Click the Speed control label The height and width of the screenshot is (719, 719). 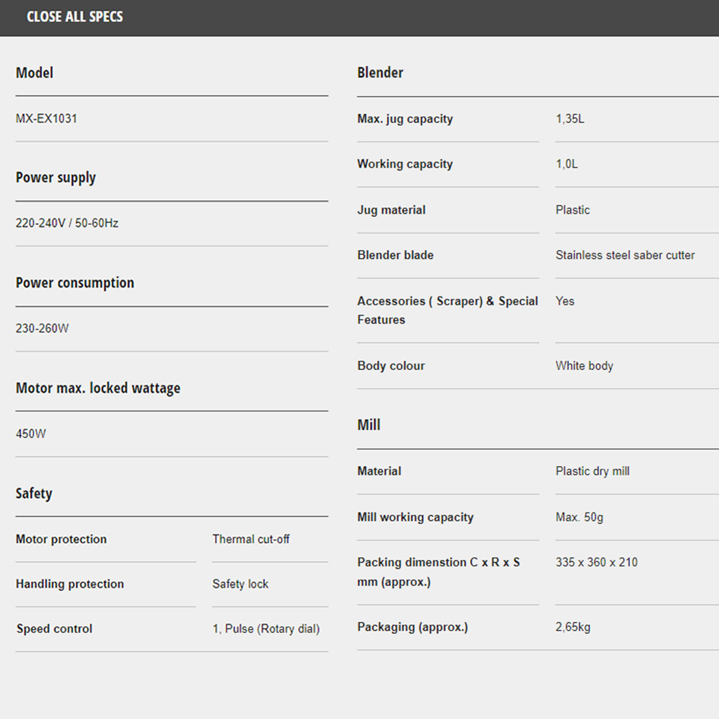[55, 628]
